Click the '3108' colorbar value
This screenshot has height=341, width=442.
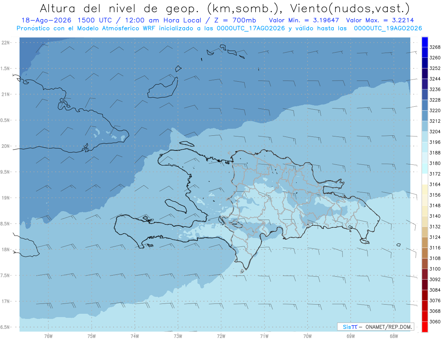point(435,258)
